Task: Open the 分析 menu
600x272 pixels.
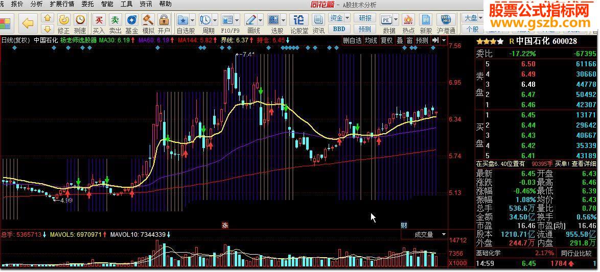Action: (36, 4)
